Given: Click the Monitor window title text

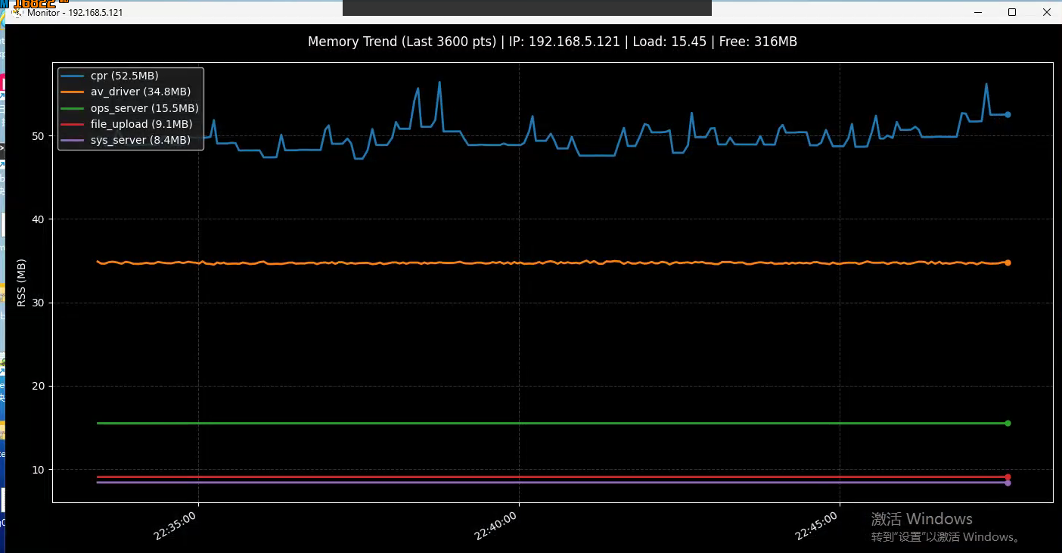Looking at the screenshot, I should 75,13.
